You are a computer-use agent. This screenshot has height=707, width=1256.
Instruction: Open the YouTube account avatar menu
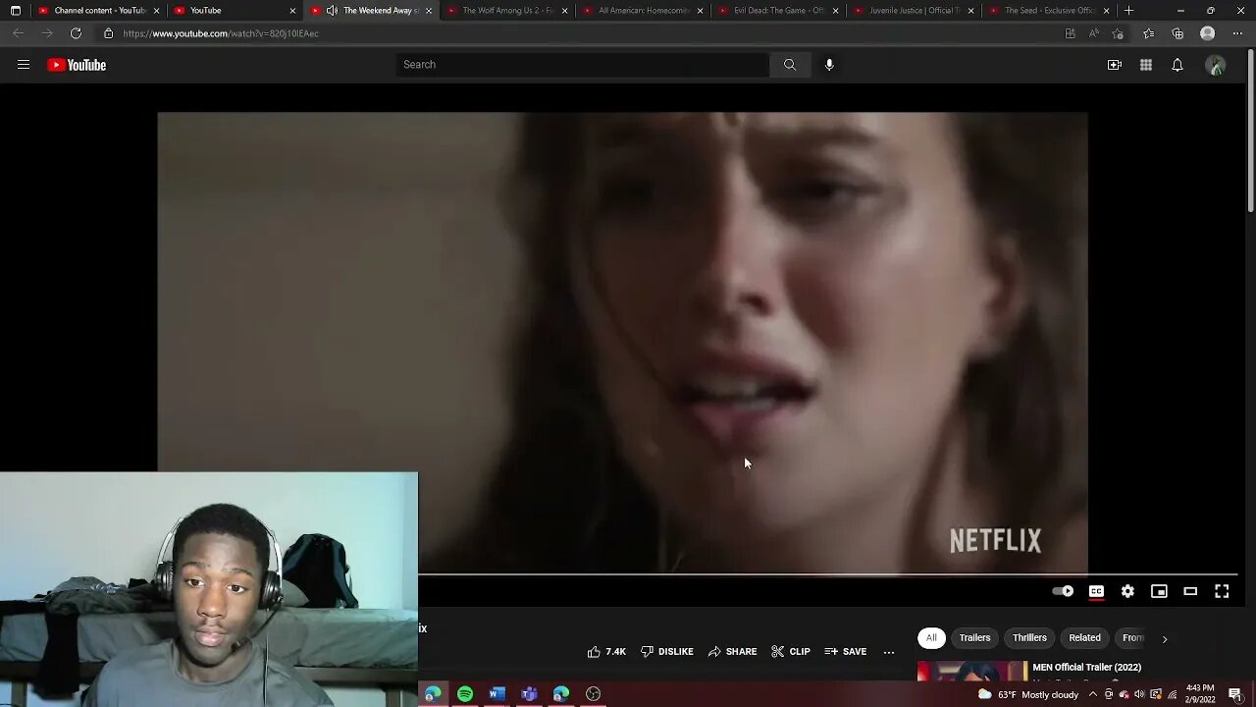point(1216,65)
